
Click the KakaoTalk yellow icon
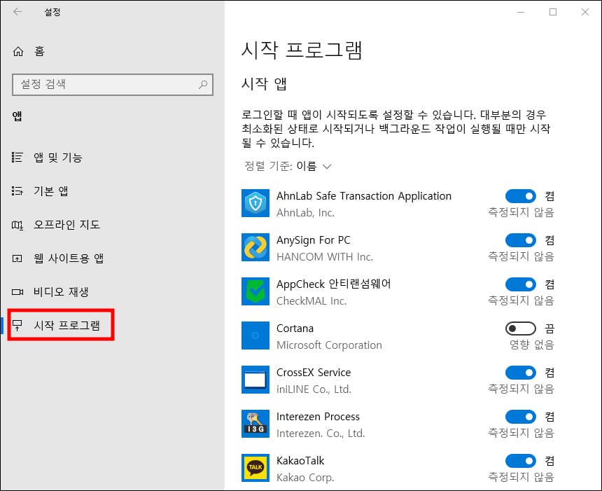255,468
